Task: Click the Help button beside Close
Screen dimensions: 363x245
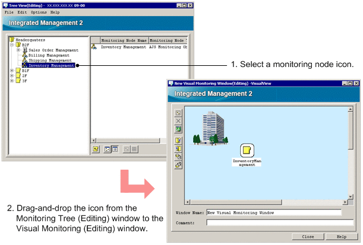Action: 342,237
